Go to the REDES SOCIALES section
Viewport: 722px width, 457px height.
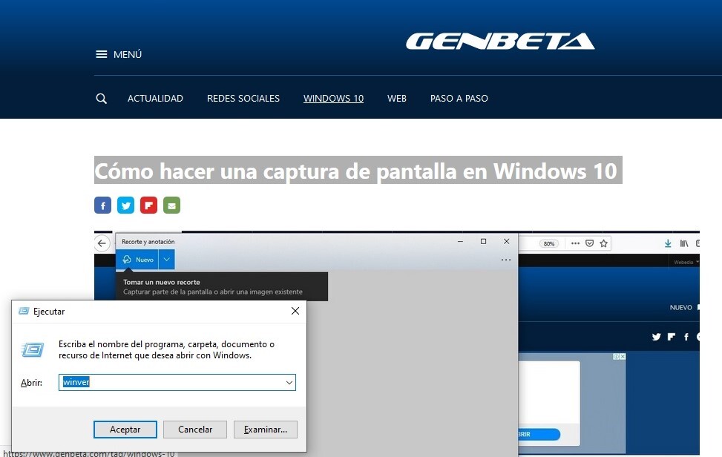click(x=243, y=99)
